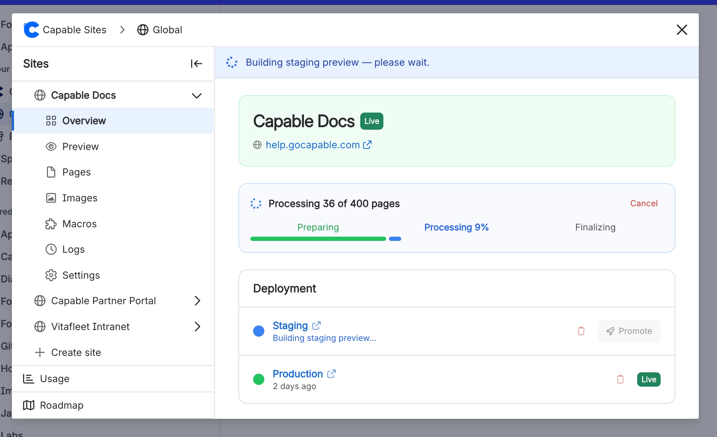Viewport: 717px width, 437px height.
Task: Click the Global globe icon in breadcrumb
Action: (143, 30)
